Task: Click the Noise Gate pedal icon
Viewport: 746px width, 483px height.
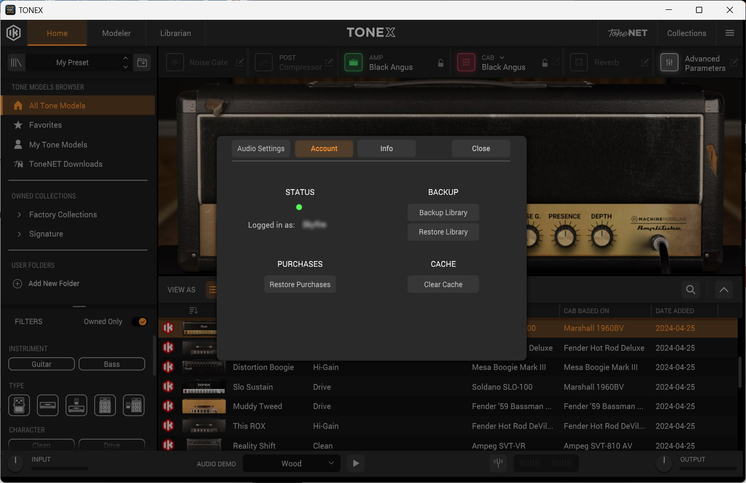Action: (175, 62)
